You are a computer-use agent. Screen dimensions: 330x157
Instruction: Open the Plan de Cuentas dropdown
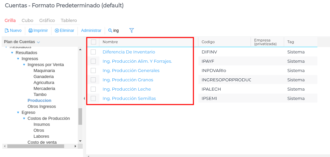coord(38,42)
